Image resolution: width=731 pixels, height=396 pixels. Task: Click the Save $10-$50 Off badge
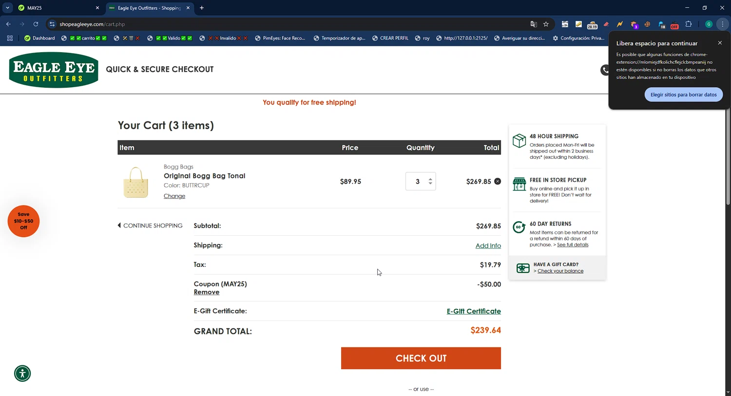23,221
